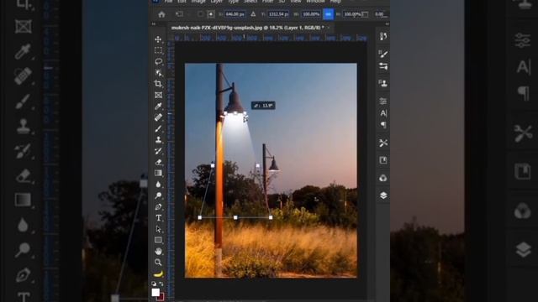Click the bottom-right transform handle

[271, 217]
